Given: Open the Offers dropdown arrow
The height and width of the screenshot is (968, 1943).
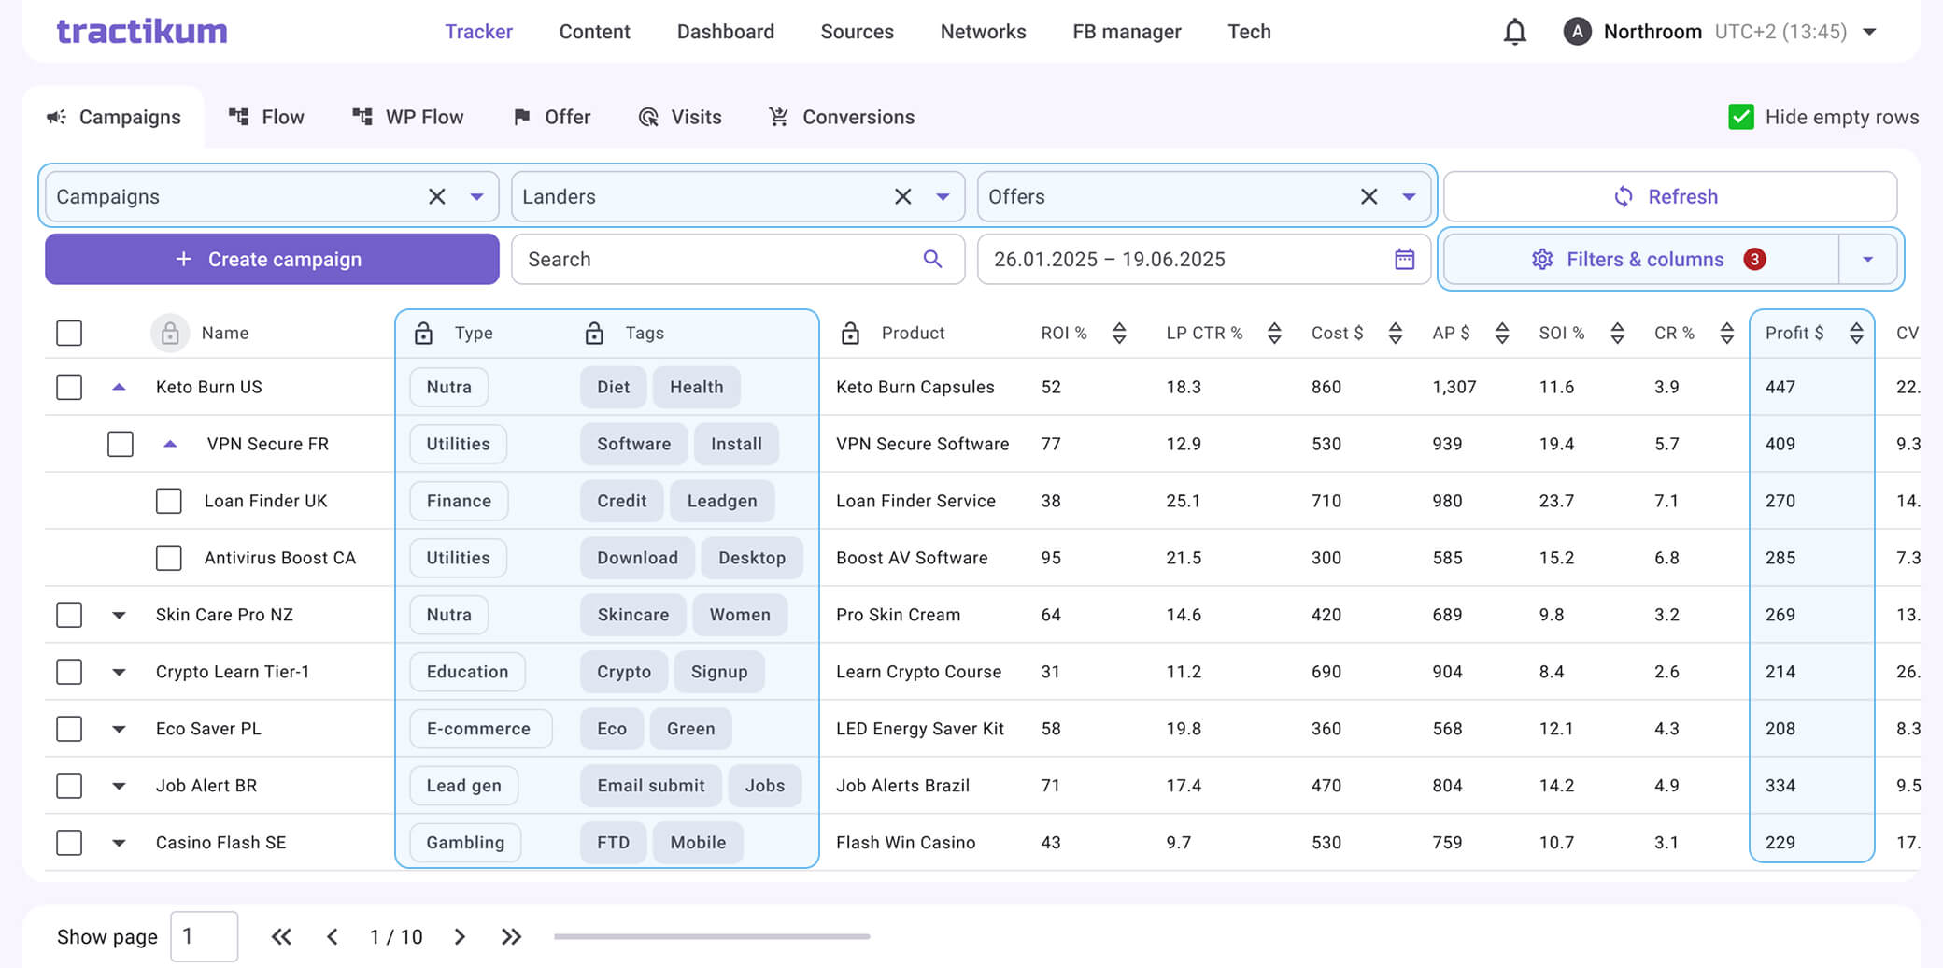Looking at the screenshot, I should 1409,196.
